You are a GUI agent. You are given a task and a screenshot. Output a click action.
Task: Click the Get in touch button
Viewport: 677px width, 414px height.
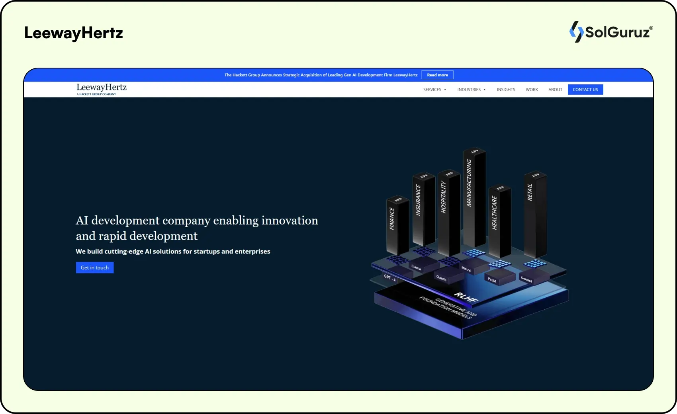(x=95, y=268)
